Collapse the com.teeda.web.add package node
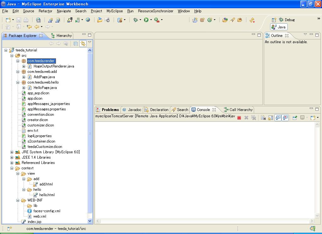 (x=18, y=72)
